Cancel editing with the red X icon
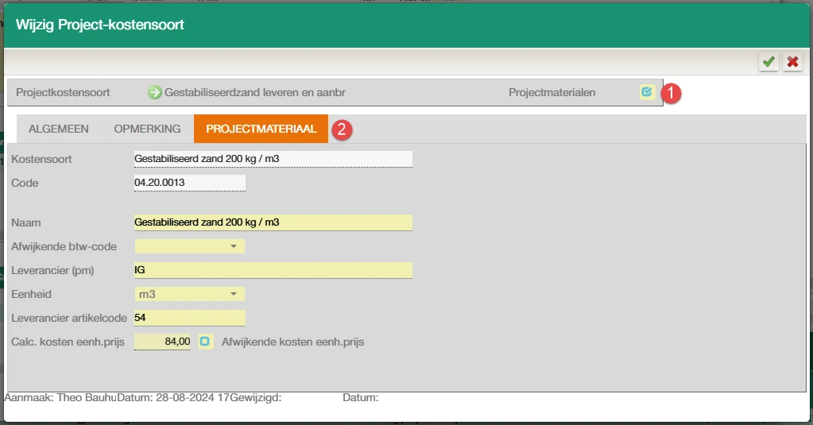 792,62
